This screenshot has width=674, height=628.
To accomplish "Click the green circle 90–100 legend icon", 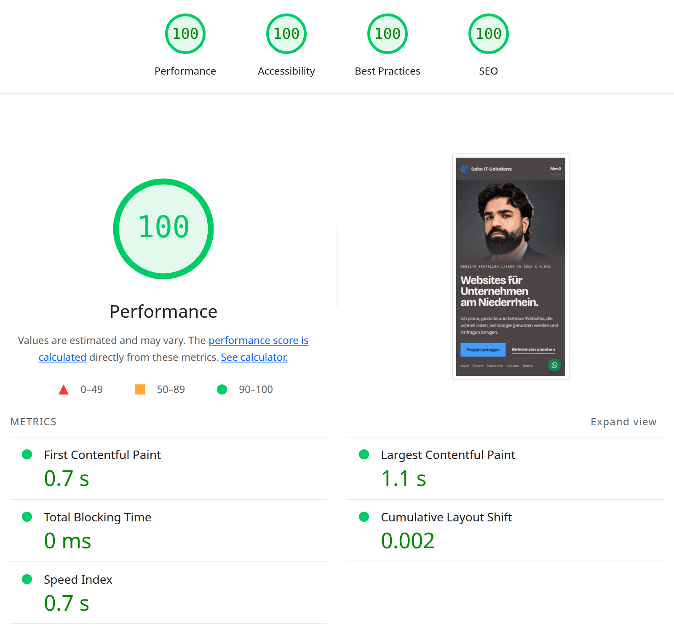I will (222, 389).
